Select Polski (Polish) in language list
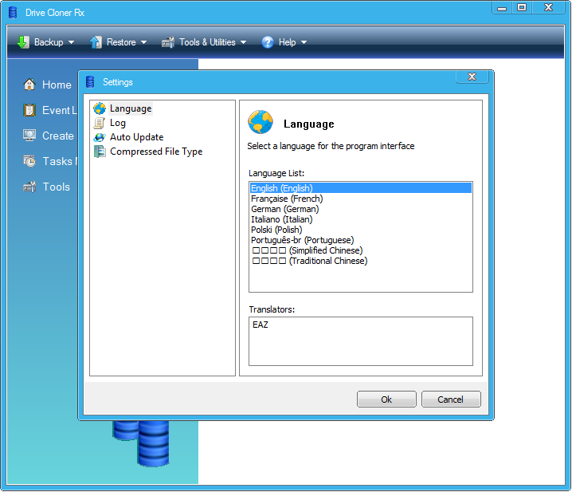Viewport: 572px width, 492px height. [361, 230]
